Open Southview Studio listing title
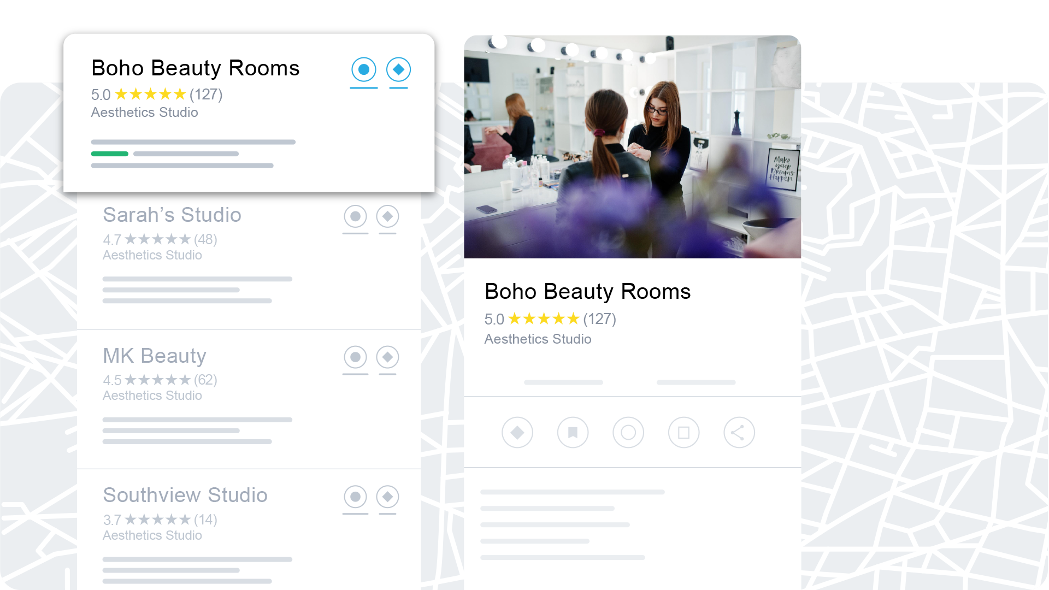This screenshot has height=590, width=1049. point(185,495)
